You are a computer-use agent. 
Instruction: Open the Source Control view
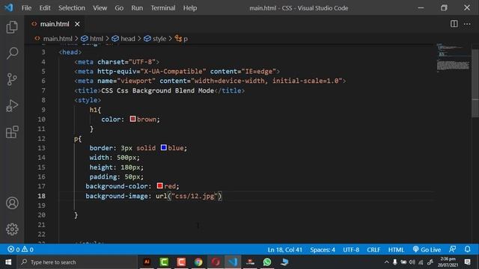[12, 79]
